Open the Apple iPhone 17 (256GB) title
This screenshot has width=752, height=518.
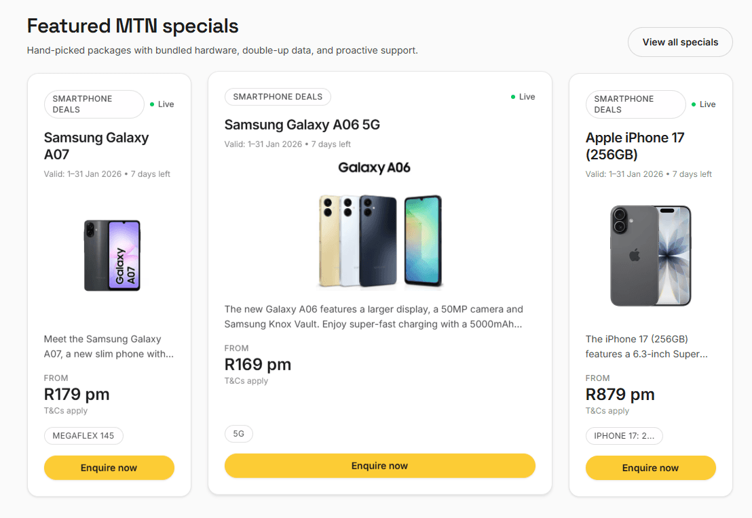(x=635, y=146)
